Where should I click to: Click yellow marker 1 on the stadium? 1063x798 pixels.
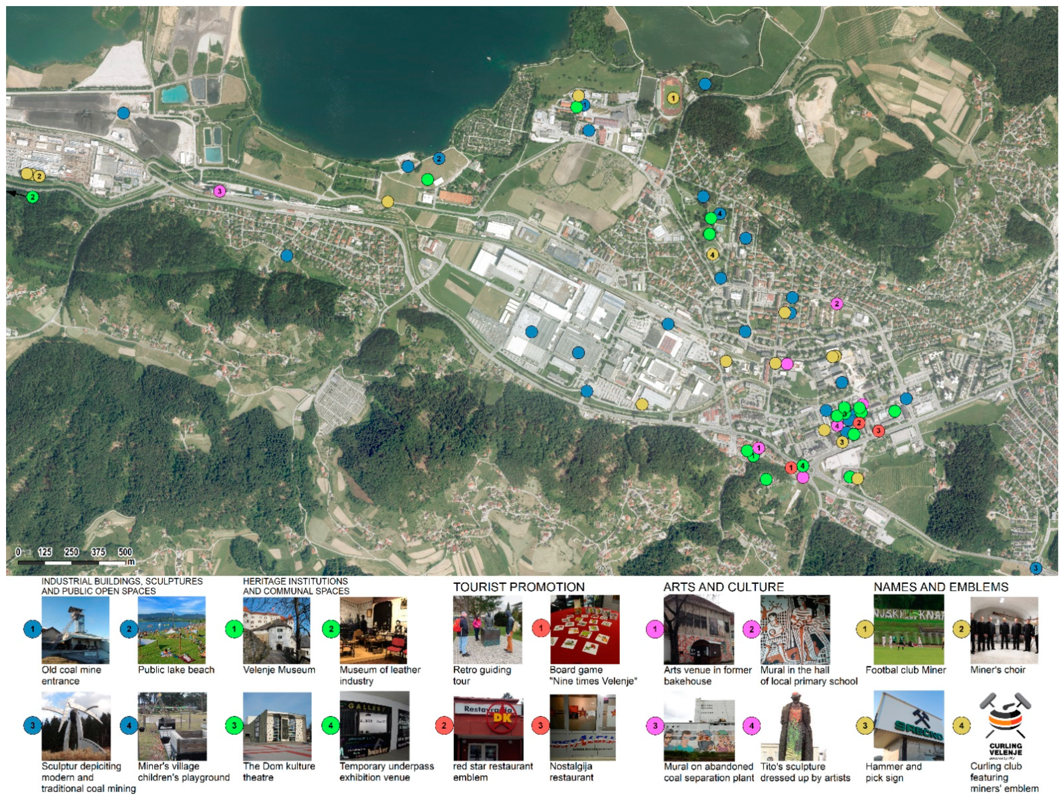[673, 98]
